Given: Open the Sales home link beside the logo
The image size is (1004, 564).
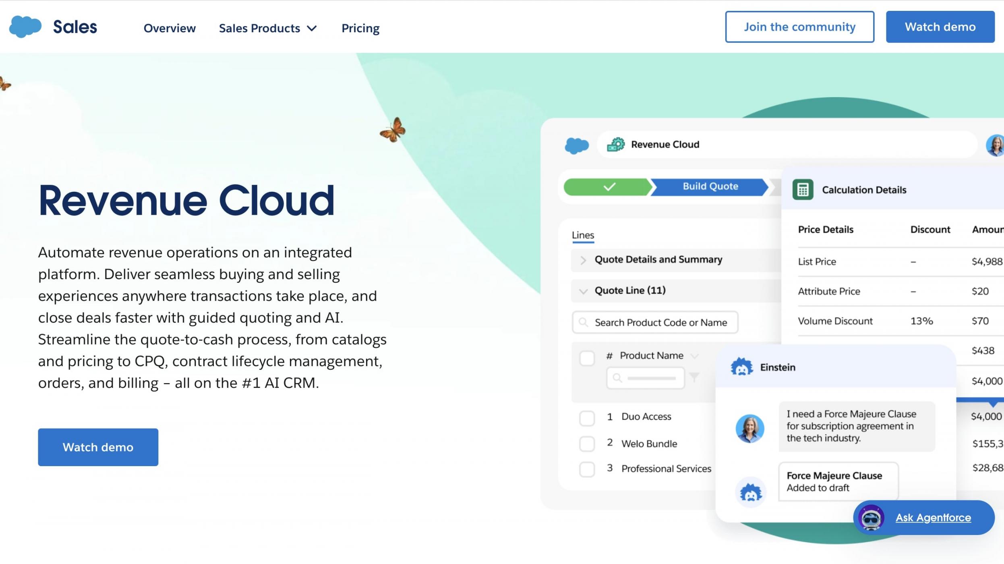Looking at the screenshot, I should tap(75, 27).
